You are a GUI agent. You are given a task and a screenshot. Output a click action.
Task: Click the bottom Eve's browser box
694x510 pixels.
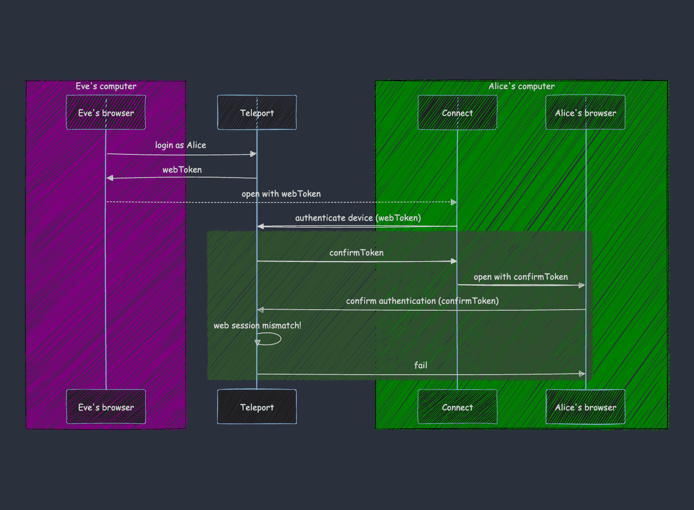(x=106, y=407)
